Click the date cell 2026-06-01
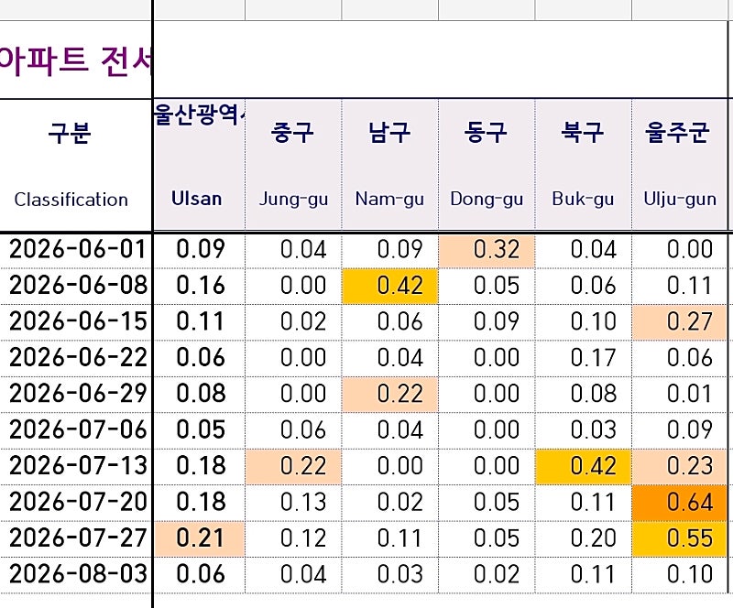The height and width of the screenshot is (608, 733). tap(76, 250)
